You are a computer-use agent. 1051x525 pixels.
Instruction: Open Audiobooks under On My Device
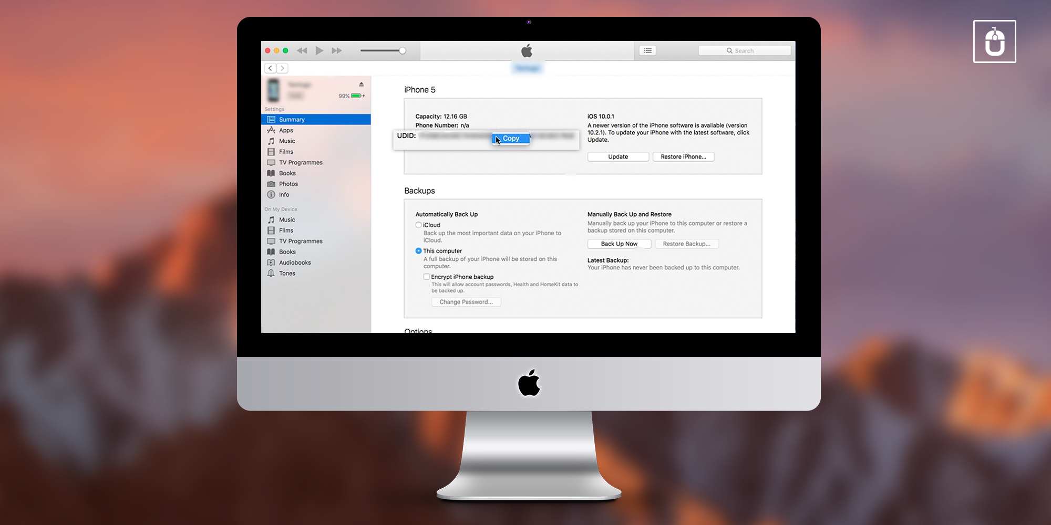pos(294,262)
